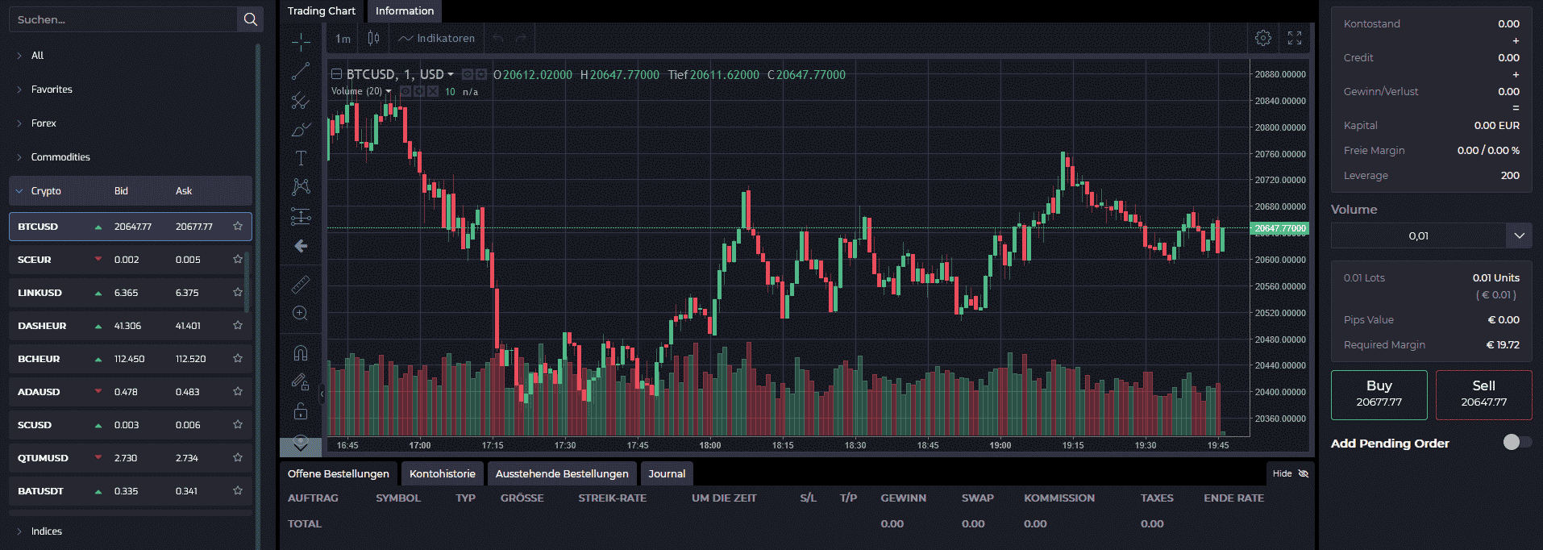Open chart settings gear icon
1543x550 pixels.
pyautogui.click(x=1263, y=38)
